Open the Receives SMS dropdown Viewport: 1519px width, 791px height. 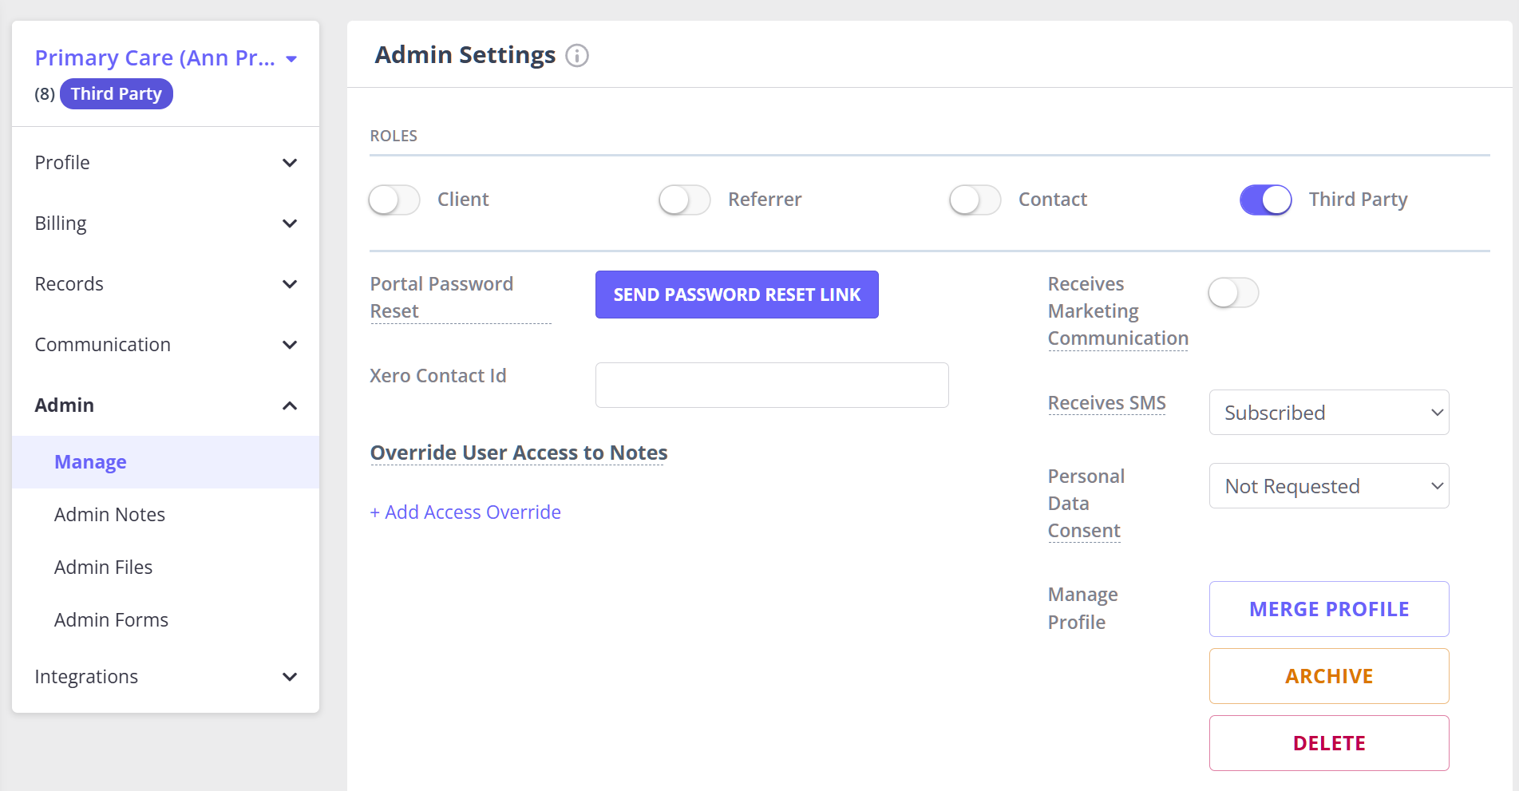click(1329, 413)
